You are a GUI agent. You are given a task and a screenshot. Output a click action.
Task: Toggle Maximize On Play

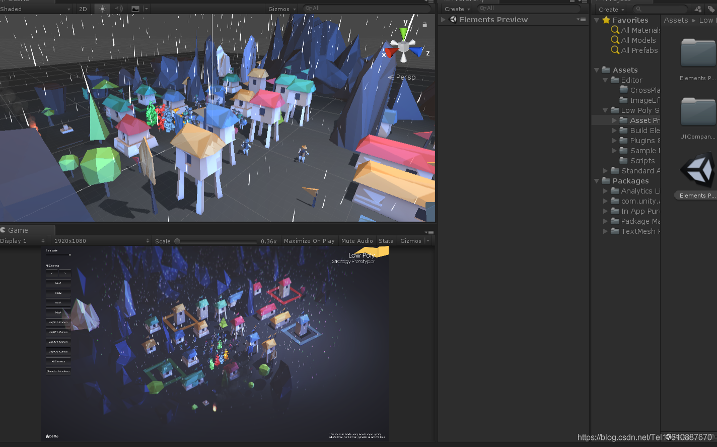(309, 241)
